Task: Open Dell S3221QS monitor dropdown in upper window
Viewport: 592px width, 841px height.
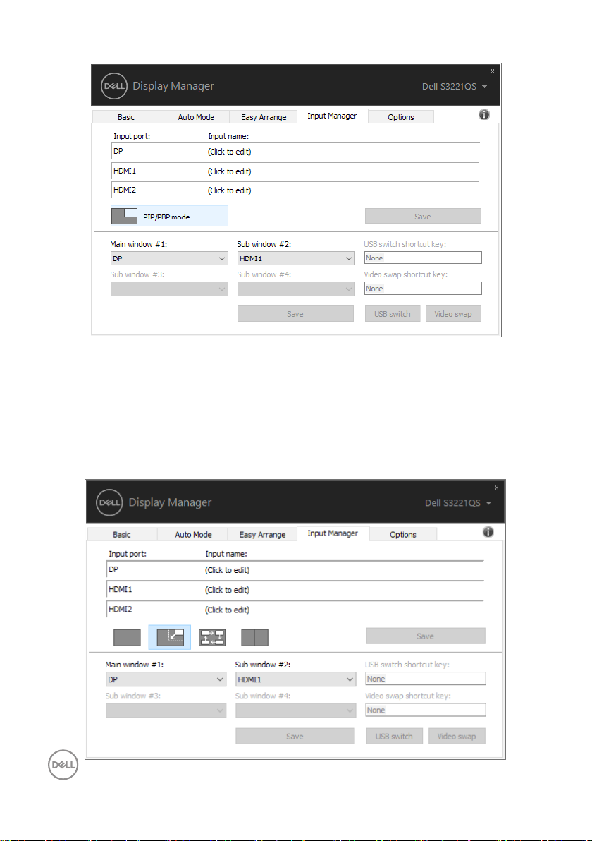Action: (x=455, y=86)
